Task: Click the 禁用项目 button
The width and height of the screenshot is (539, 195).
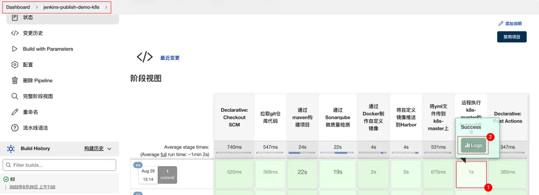Action: click(512, 37)
